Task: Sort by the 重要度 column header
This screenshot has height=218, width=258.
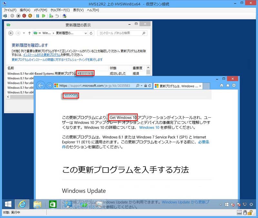Action: pyautogui.click(x=138, y=68)
